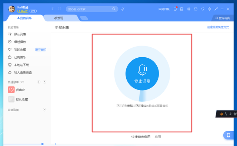Click the yellow VIP badge under the username
This screenshot has width=237, height=146.
coord(23,11)
